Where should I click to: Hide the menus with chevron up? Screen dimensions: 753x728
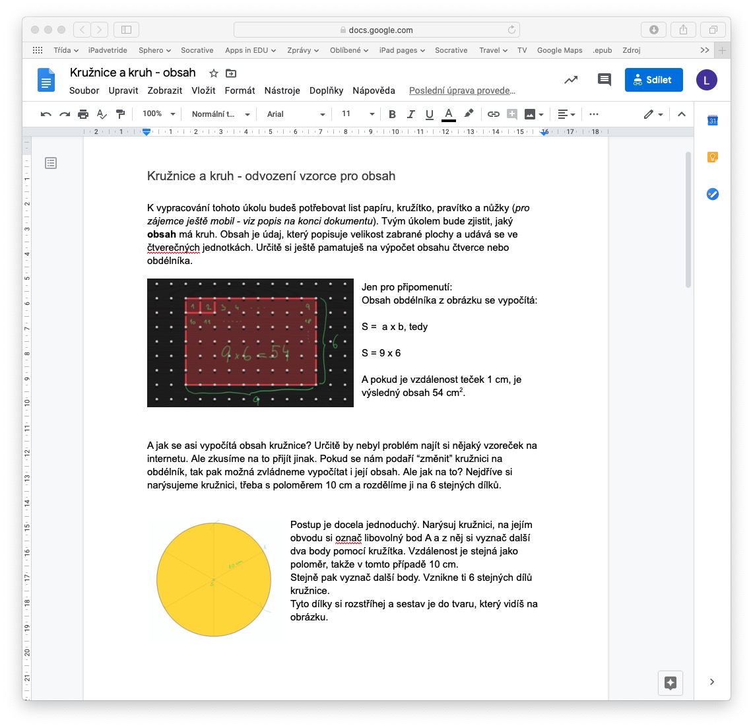tap(681, 114)
